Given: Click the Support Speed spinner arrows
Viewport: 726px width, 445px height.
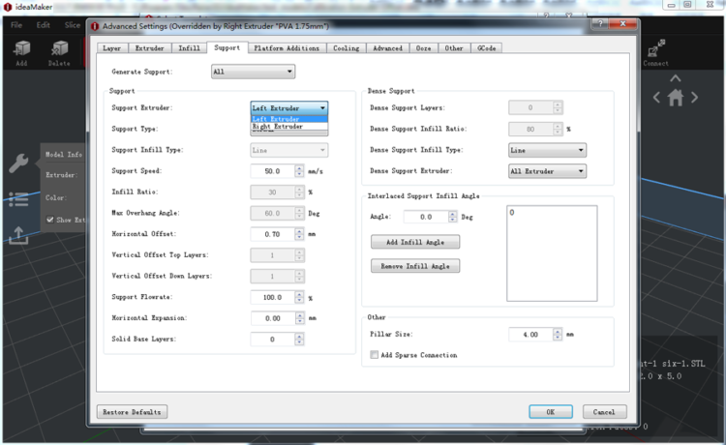Looking at the screenshot, I should tap(299, 171).
